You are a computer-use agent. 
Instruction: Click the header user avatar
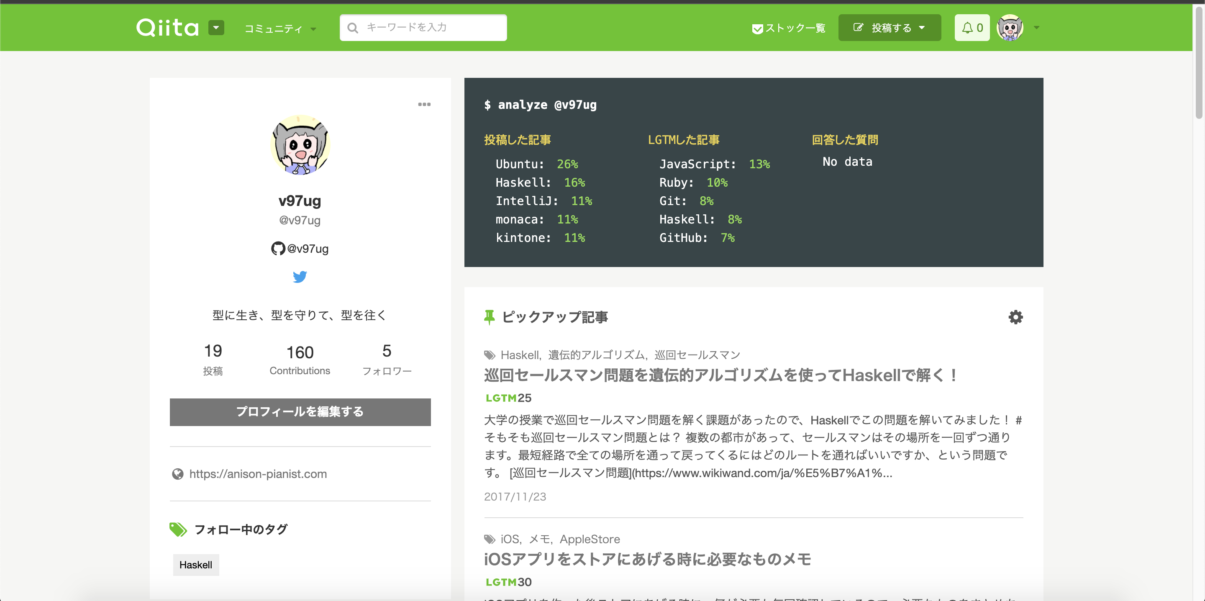1010,28
